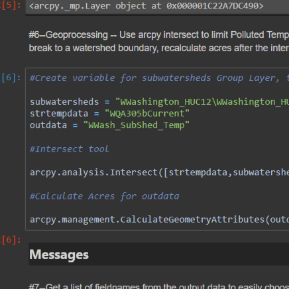
Task: Expand the Messages output section
Action: pyautogui.click(x=59, y=255)
